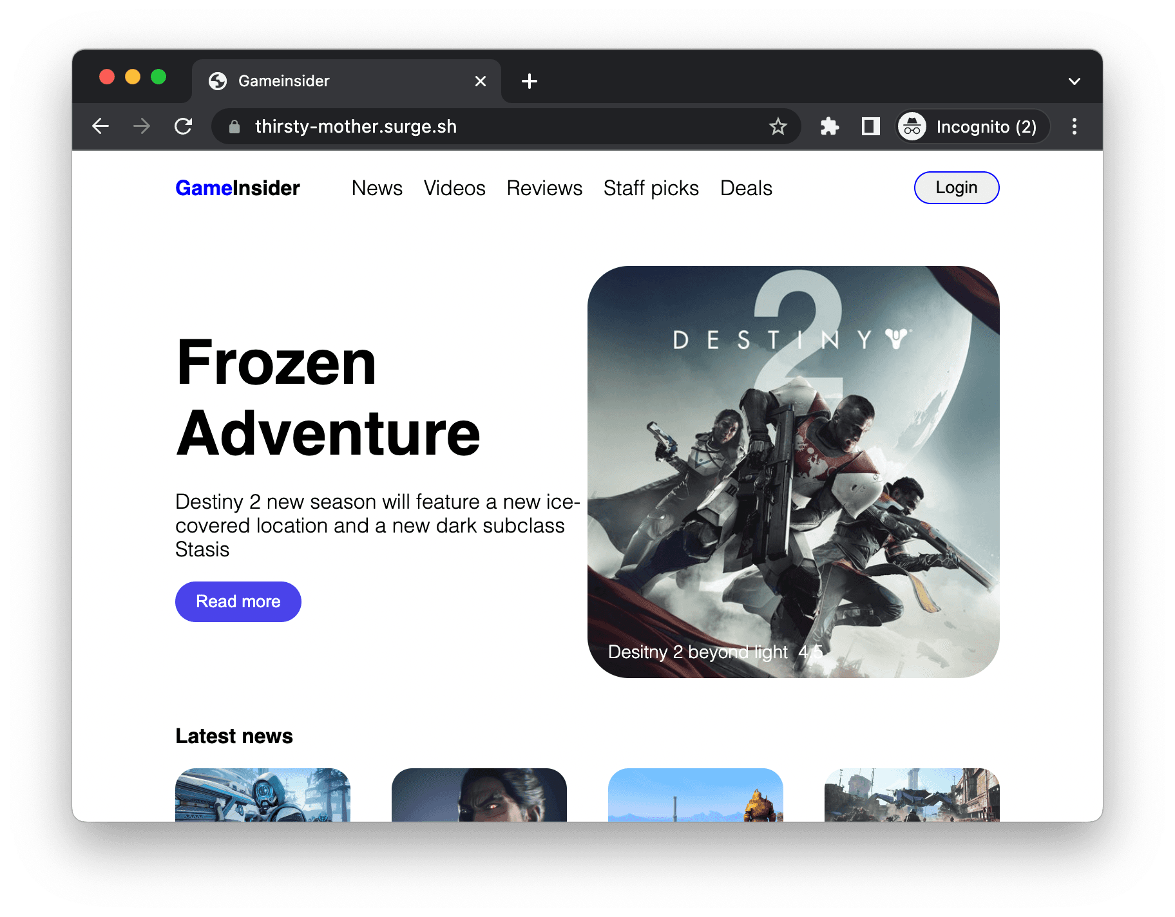Screen dimensions: 1175x917
Task: Close the Gameinsider tab
Action: 481,81
